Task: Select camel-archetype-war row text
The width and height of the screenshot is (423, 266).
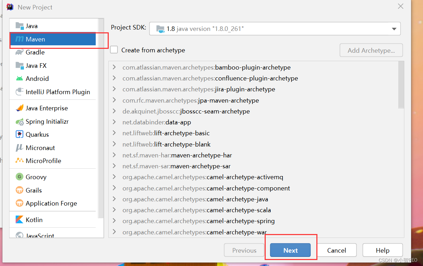Action: tap(195, 232)
